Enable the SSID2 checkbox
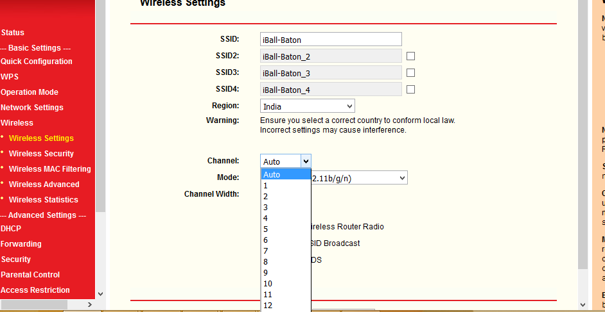Viewport: 605px width, 312px height. [x=410, y=56]
